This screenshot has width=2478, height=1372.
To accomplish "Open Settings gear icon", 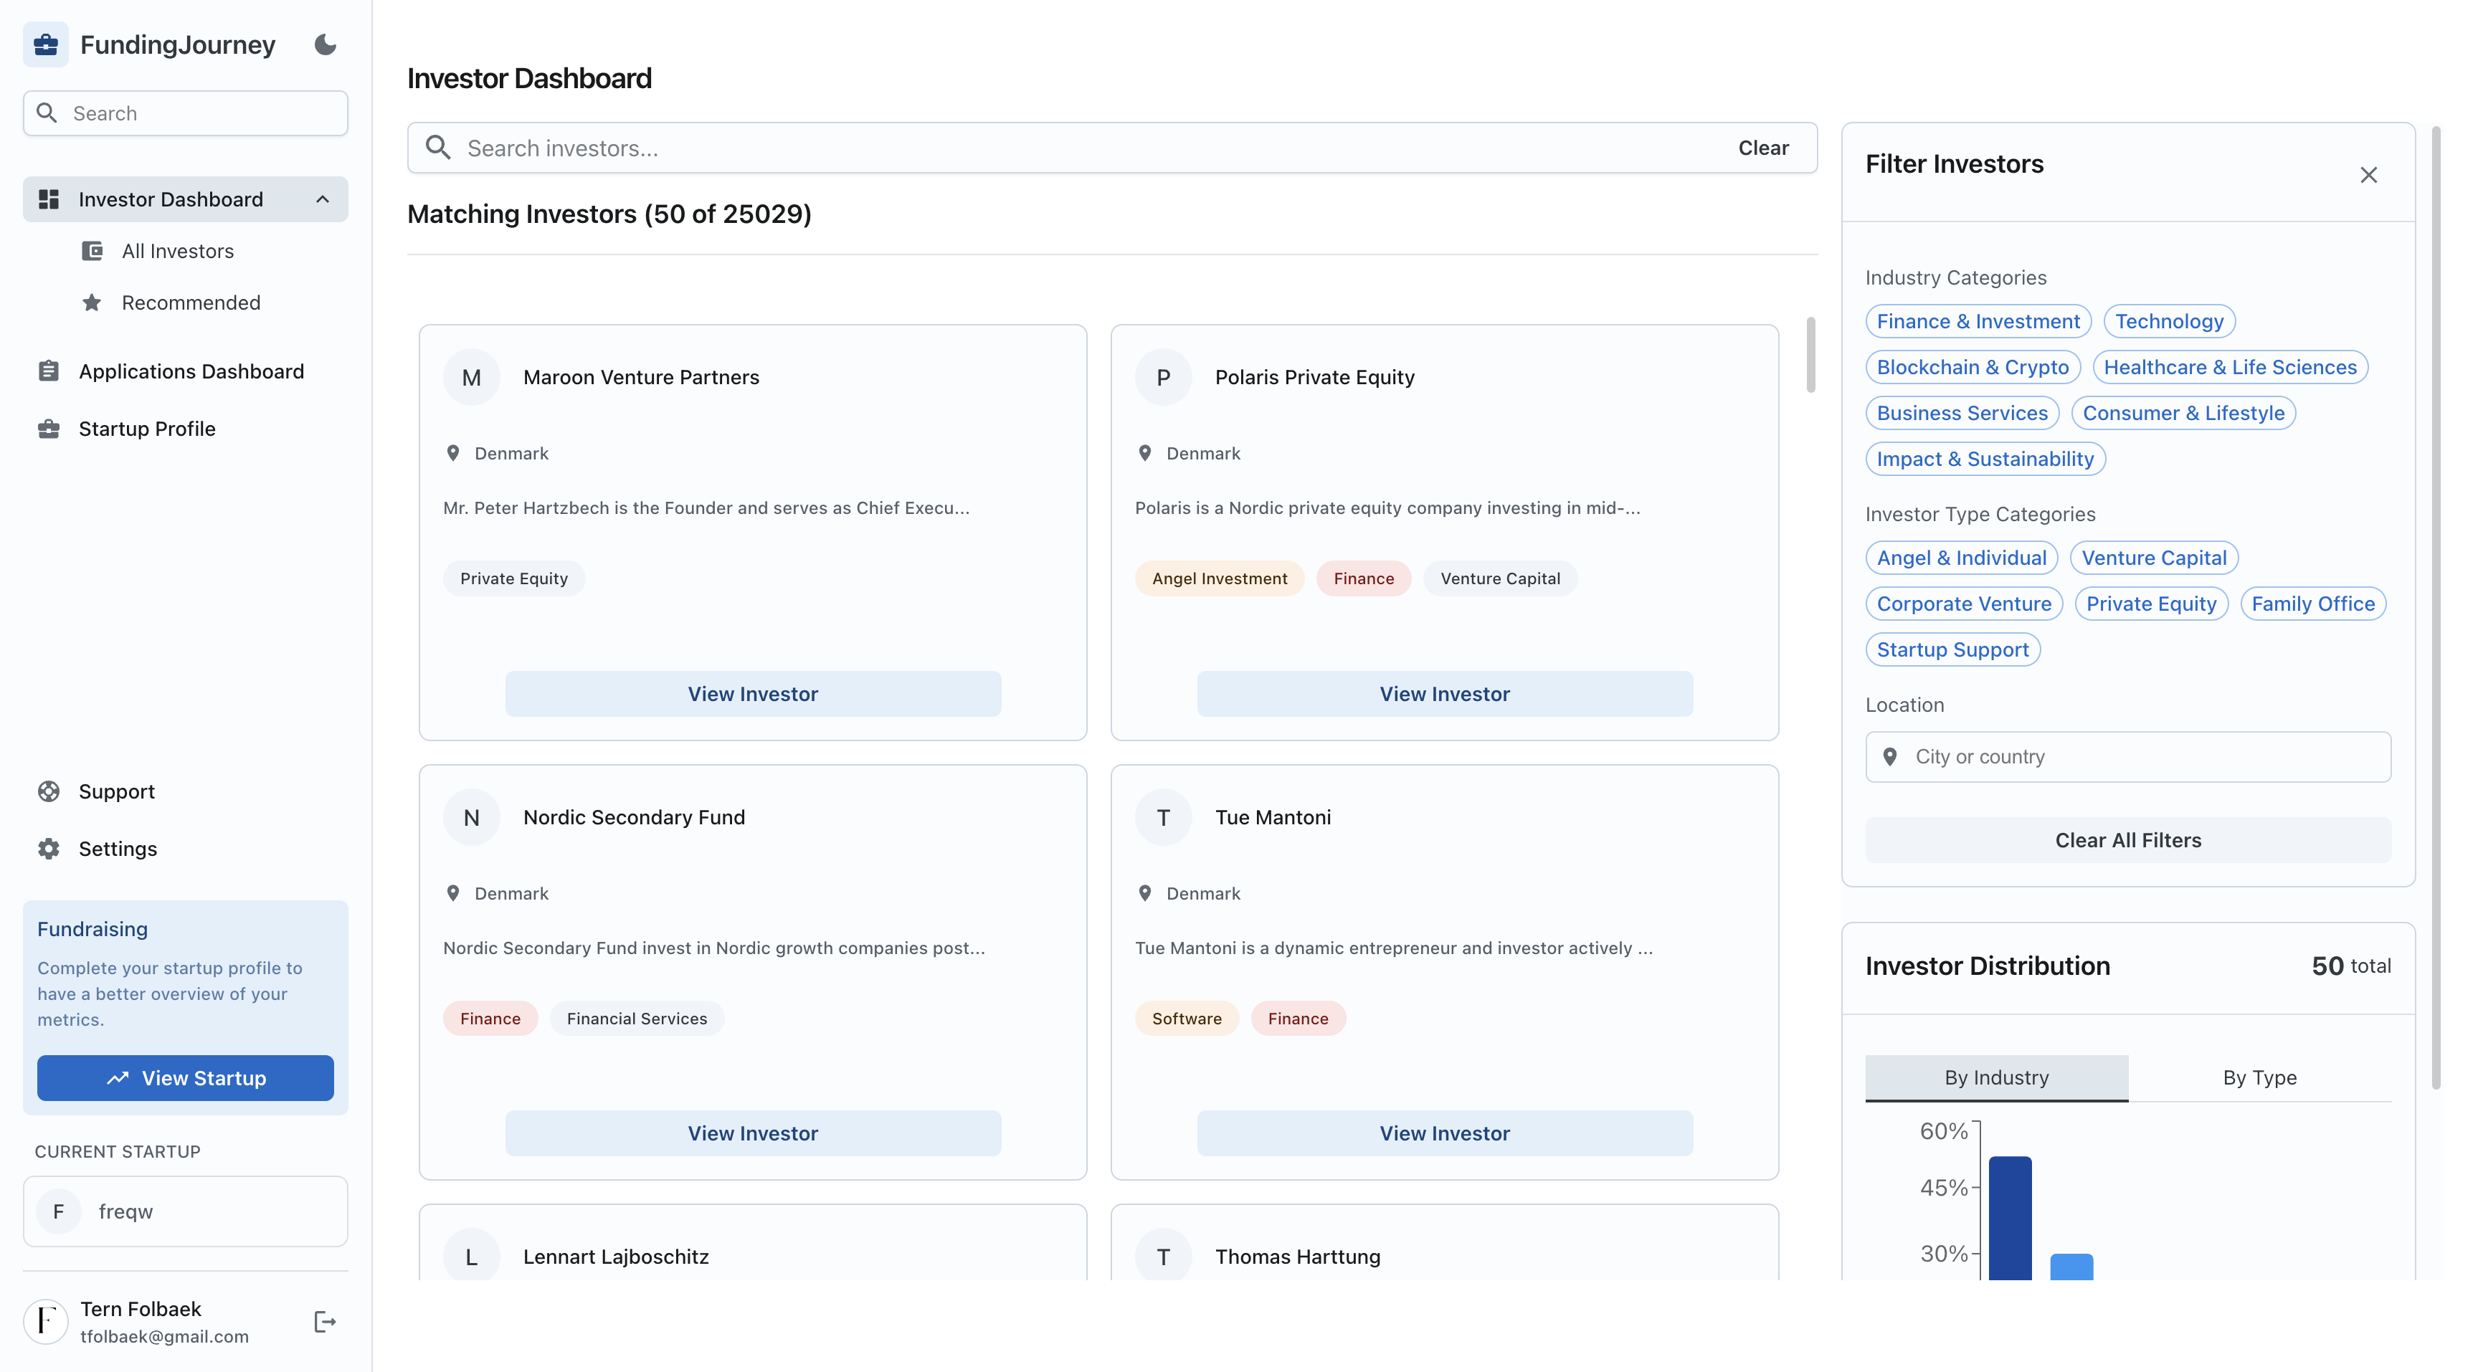I will pyautogui.click(x=49, y=848).
